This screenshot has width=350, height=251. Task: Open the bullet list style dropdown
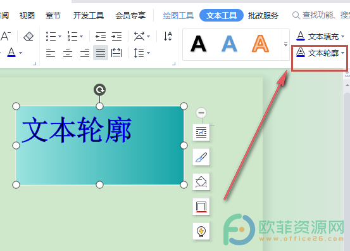(59, 36)
